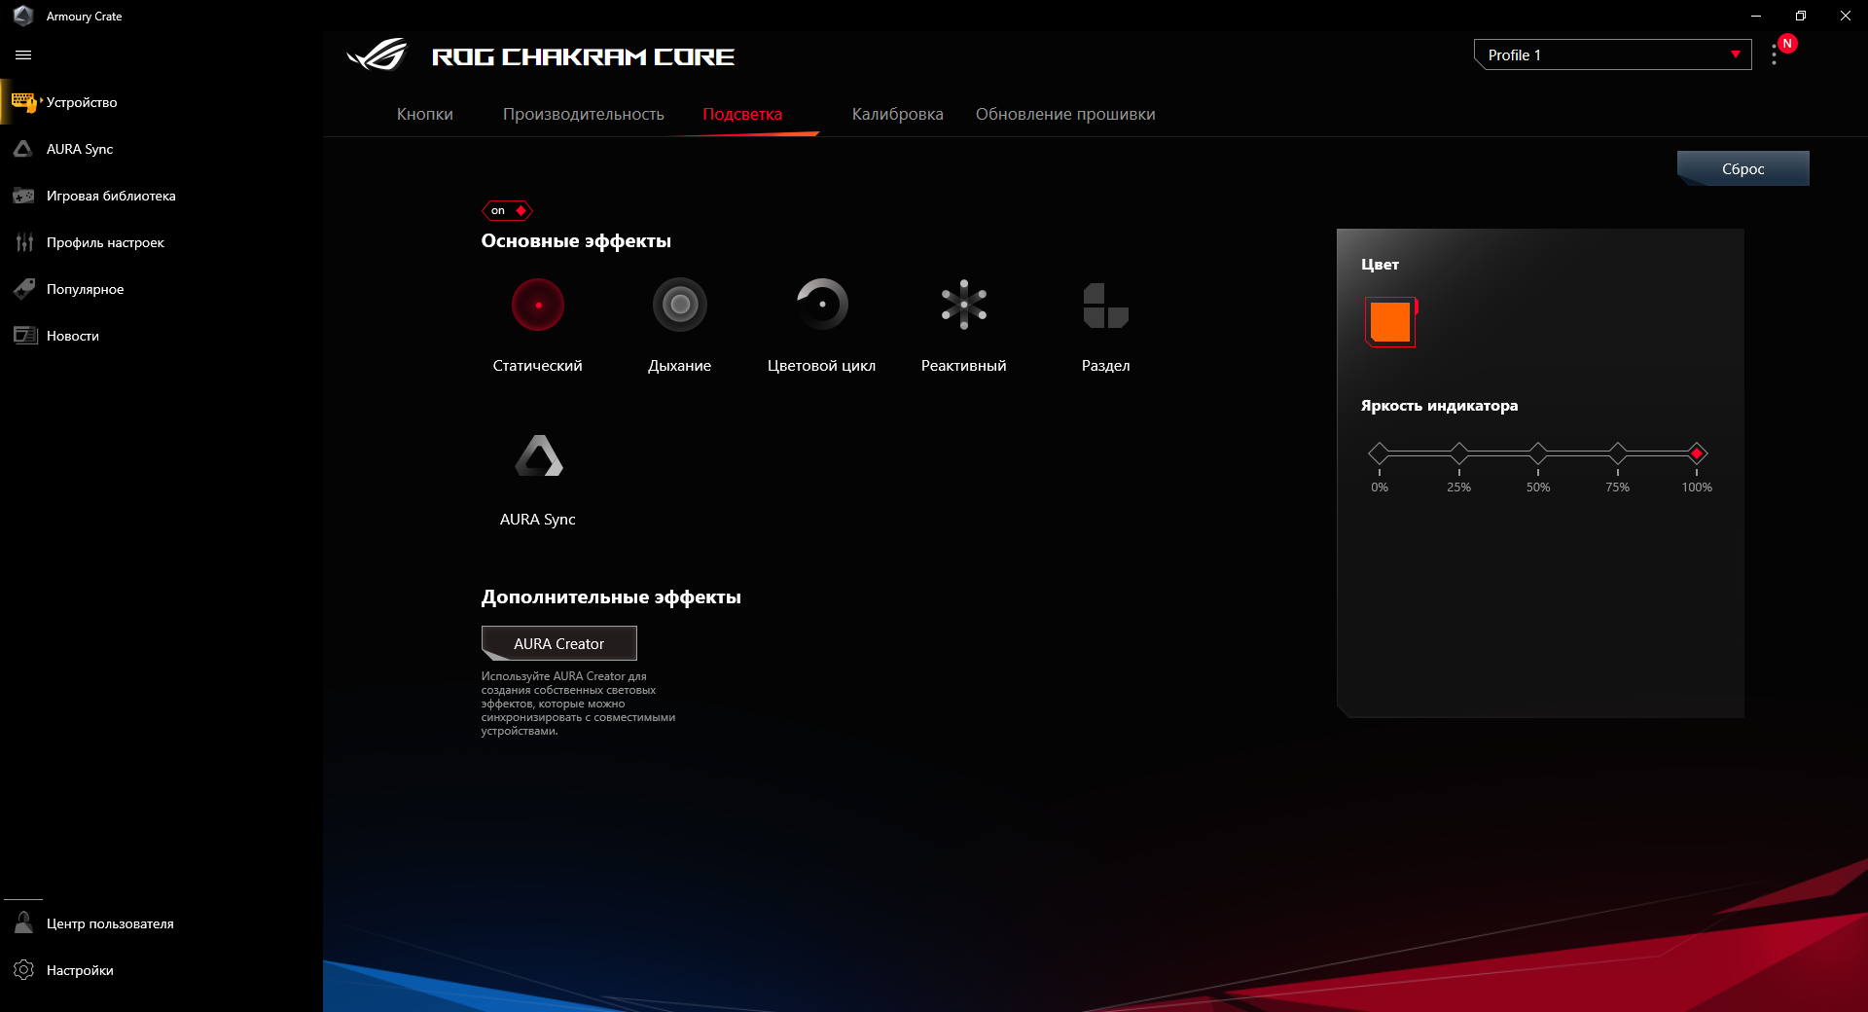This screenshot has height=1012, width=1868.
Task: Click the ROG CHAKRAM CORE device title
Action: point(583,56)
